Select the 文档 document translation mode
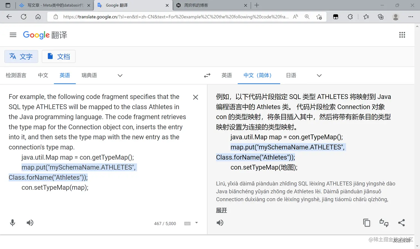Image resolution: width=420 pixels, height=249 pixels. (x=59, y=57)
